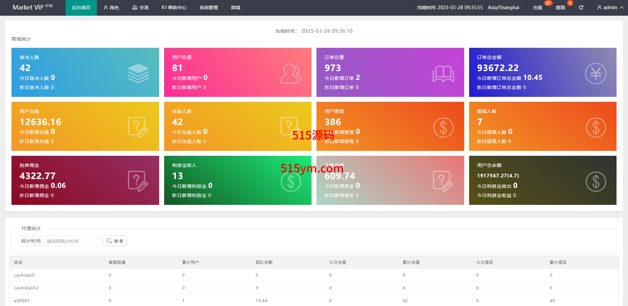Click the open book icon on 订单总量 card

click(x=443, y=74)
